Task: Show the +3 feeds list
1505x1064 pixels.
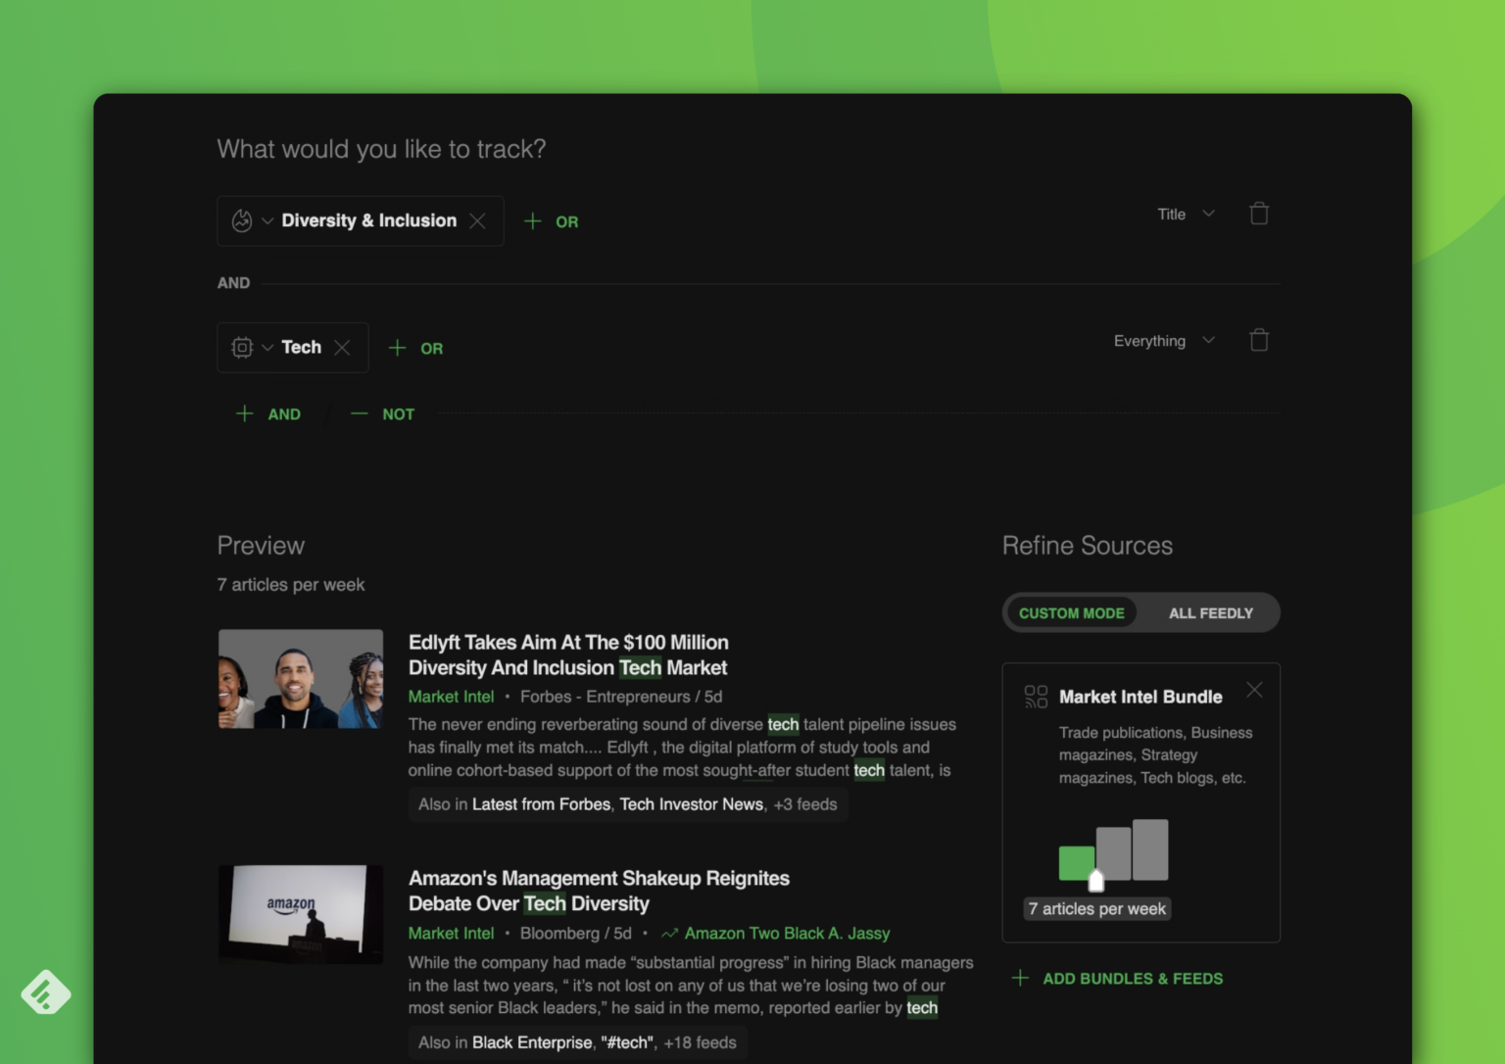Action: [x=805, y=804]
